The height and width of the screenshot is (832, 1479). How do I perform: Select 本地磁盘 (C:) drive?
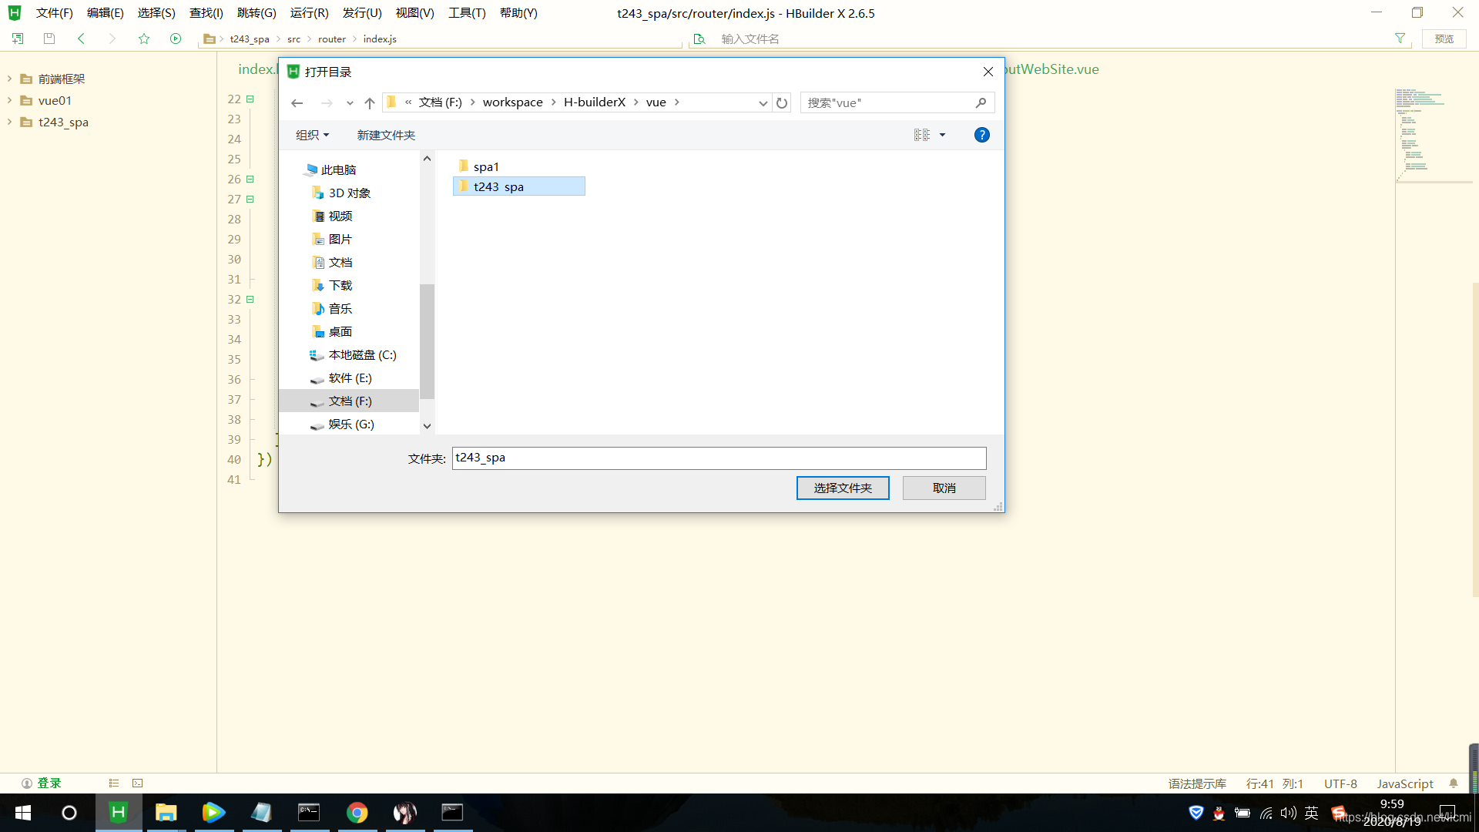coord(362,354)
